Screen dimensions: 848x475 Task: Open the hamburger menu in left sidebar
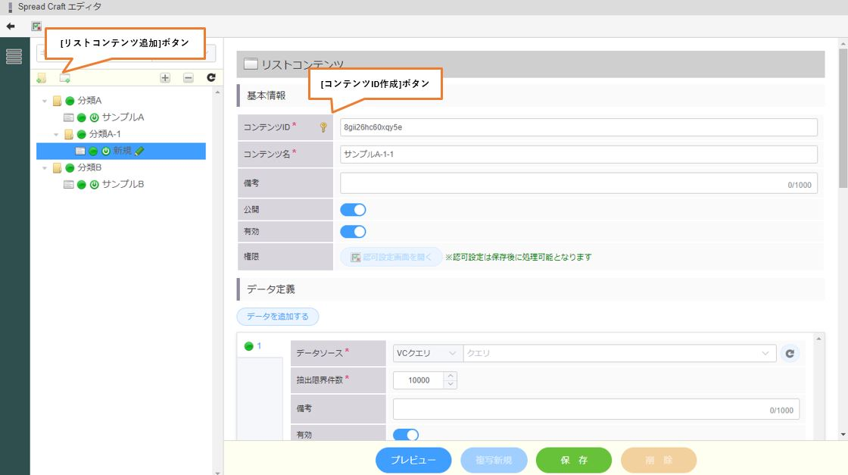pyautogui.click(x=14, y=57)
